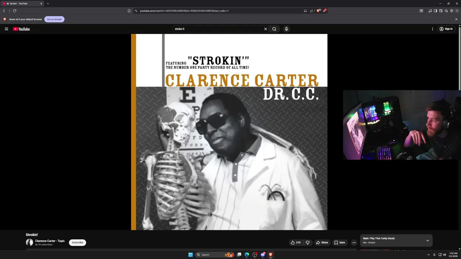Expand the Mix - Strokin' playlist panel
Screen dimensions: 461x259
428,240
